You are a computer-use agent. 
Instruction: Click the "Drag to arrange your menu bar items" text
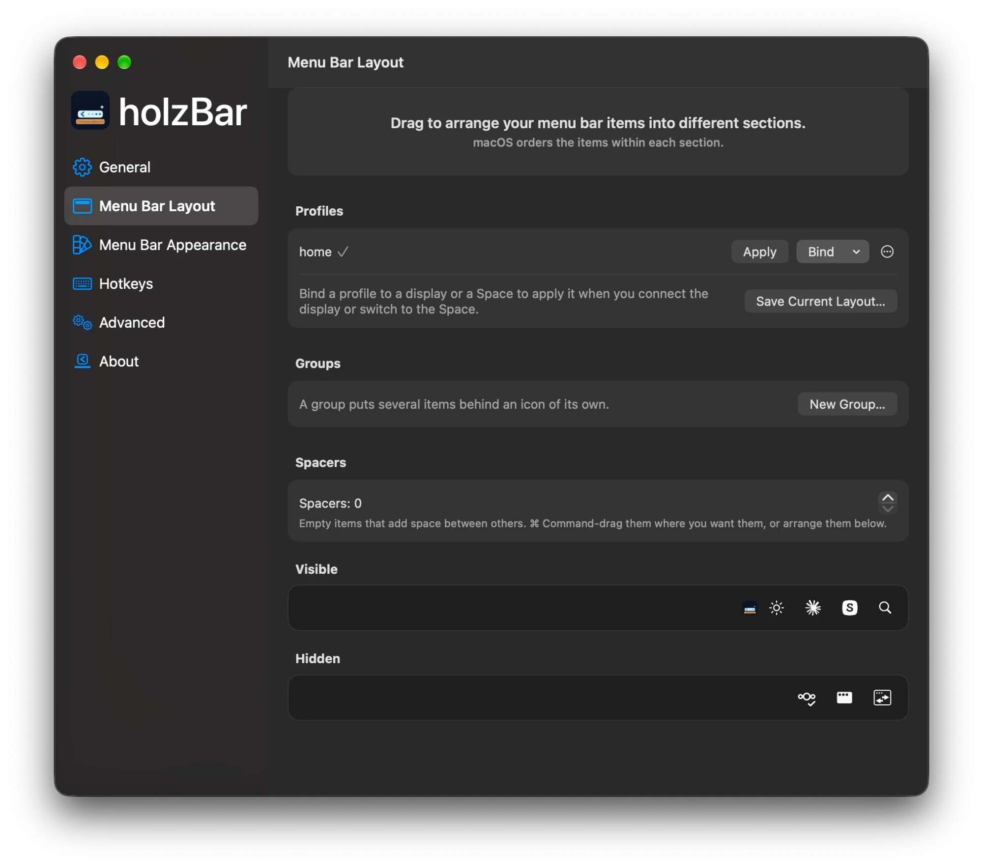598,123
